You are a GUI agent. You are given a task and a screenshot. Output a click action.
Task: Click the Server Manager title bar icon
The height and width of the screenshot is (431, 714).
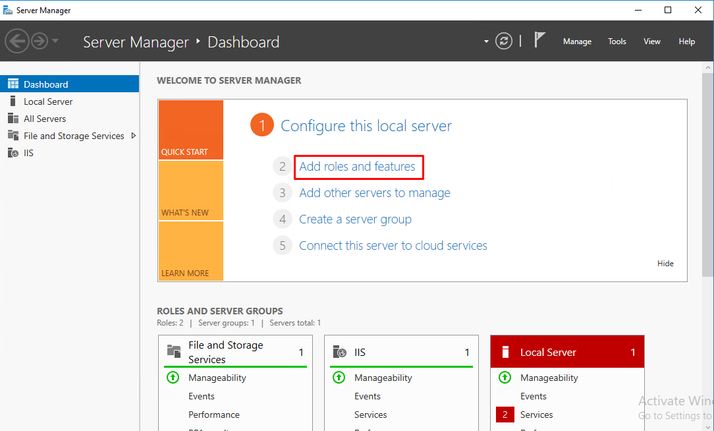[8, 10]
